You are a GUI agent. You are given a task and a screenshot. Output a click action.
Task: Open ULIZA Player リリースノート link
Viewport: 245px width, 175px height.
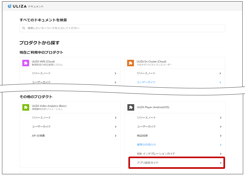(146, 118)
